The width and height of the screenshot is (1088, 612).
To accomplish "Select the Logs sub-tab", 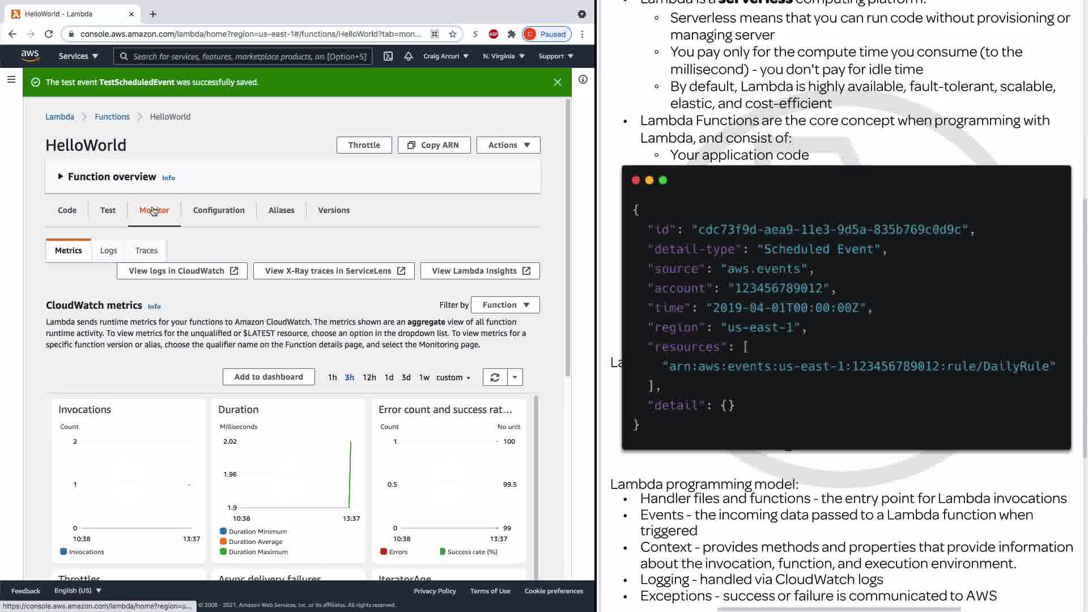I will pos(108,250).
